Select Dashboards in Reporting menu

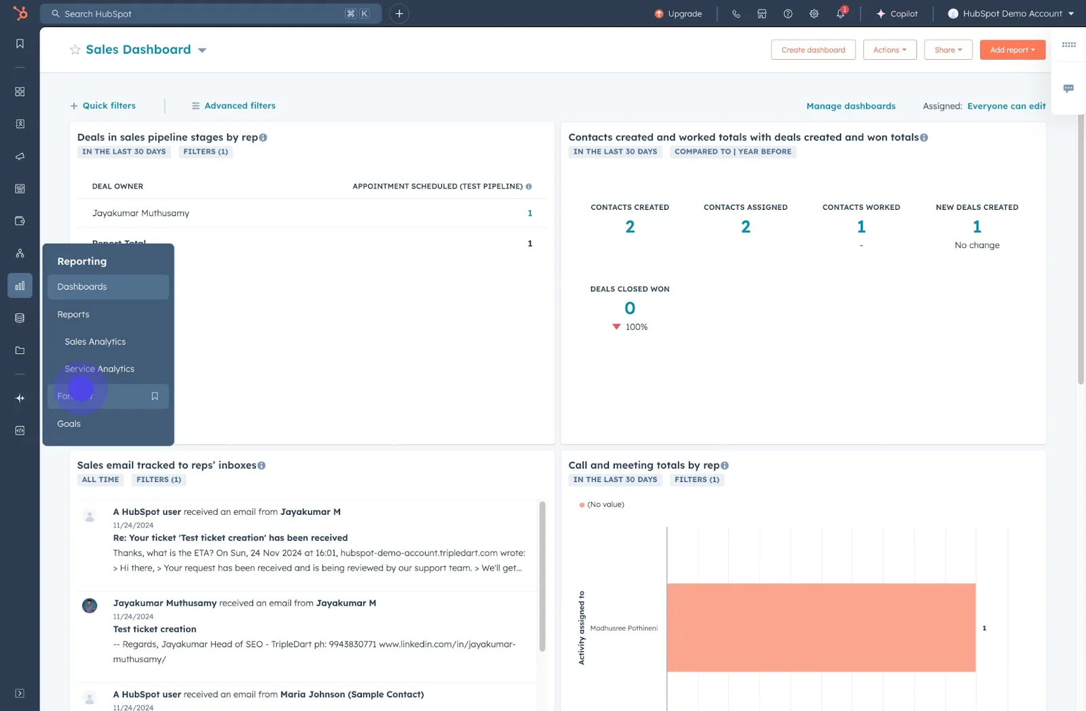coord(108,287)
